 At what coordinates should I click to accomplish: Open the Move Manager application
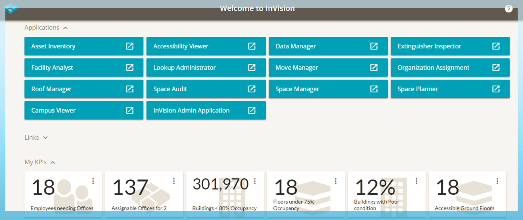pos(328,68)
